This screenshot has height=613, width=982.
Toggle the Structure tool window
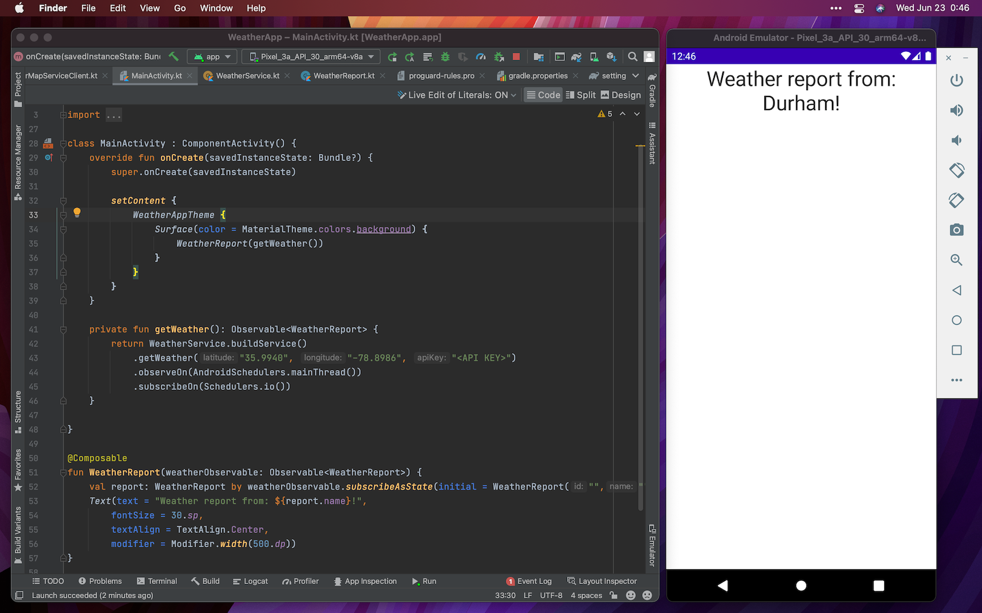[18, 412]
